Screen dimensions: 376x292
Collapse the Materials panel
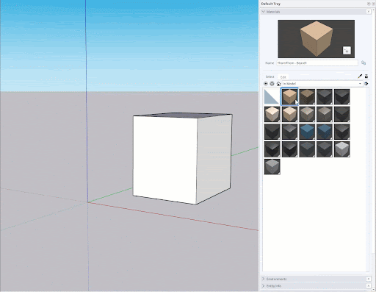click(264, 12)
